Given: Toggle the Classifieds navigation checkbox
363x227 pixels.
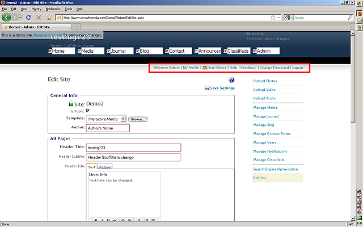Looking at the screenshot, I should coord(225,51).
